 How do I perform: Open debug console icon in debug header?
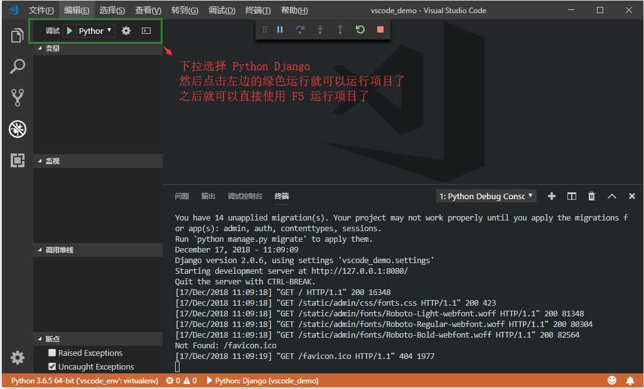click(146, 31)
